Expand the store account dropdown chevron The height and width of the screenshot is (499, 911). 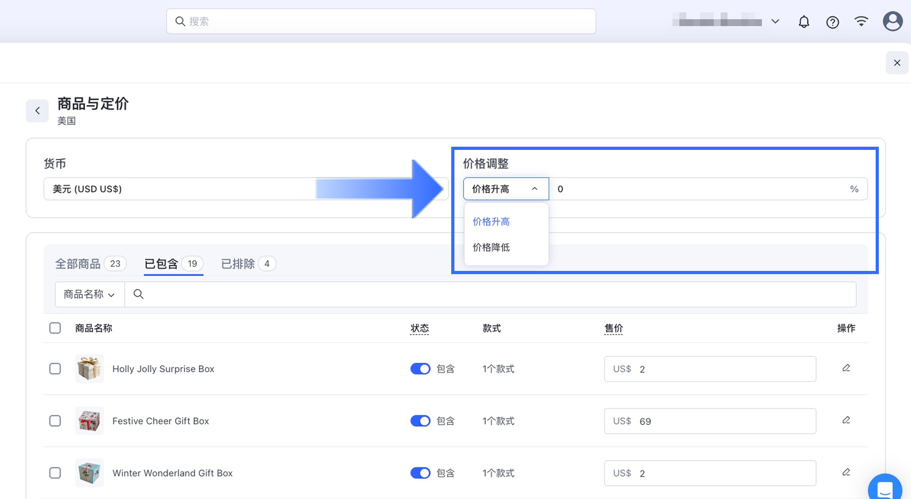click(775, 21)
